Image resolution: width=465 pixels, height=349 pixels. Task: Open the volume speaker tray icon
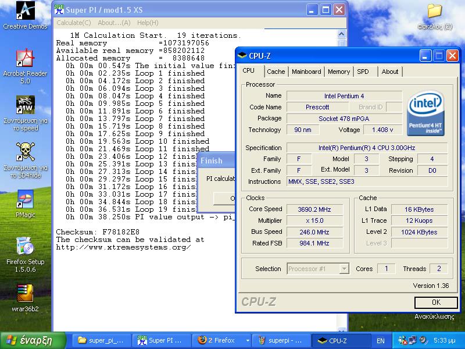(x=423, y=340)
